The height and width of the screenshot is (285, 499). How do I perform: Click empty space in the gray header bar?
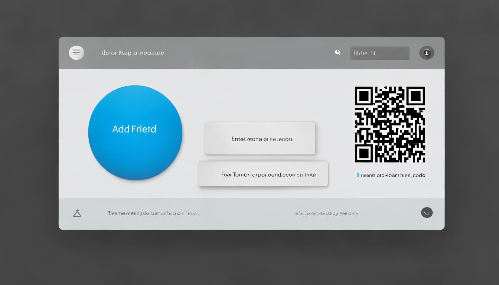pyautogui.click(x=241, y=53)
